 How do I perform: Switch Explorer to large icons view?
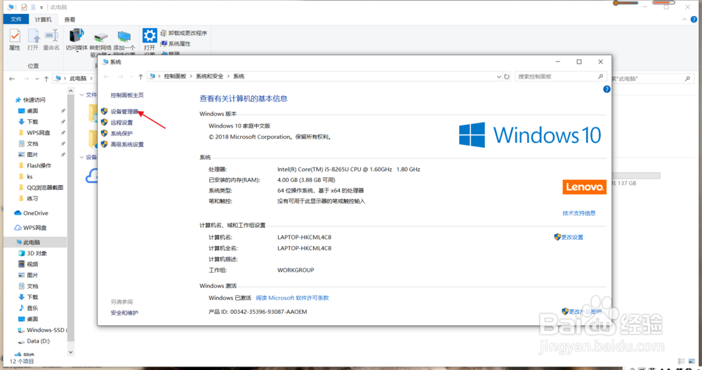(x=692, y=361)
